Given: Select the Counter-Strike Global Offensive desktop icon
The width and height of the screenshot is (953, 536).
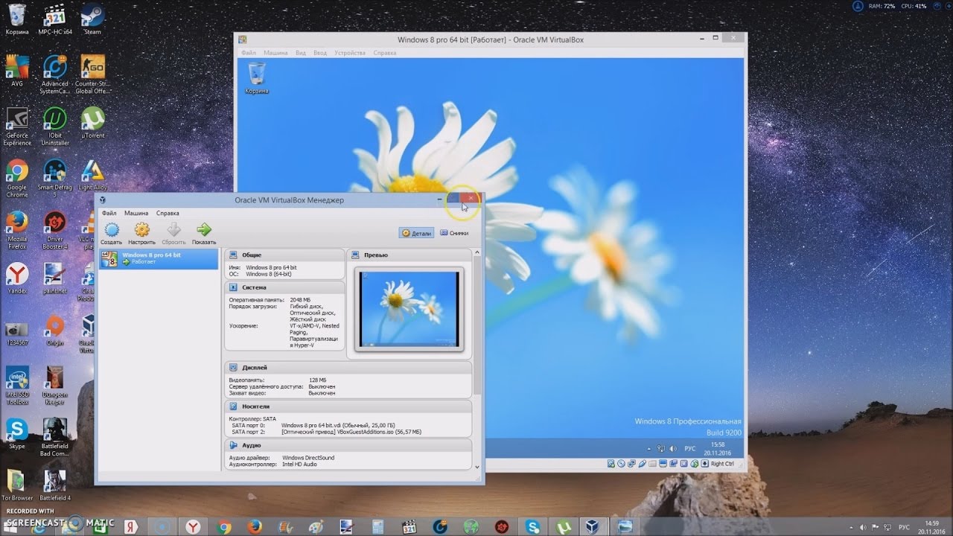Looking at the screenshot, I should [92, 74].
